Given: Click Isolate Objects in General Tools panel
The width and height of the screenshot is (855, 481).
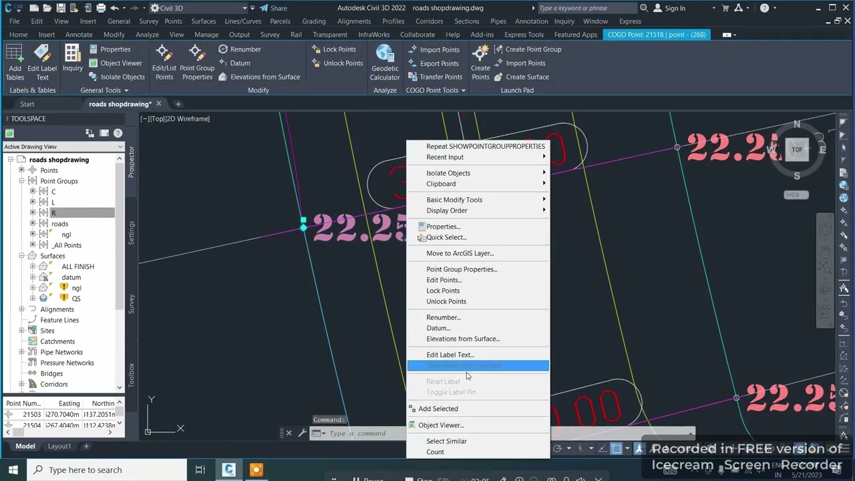Looking at the screenshot, I should (x=116, y=77).
